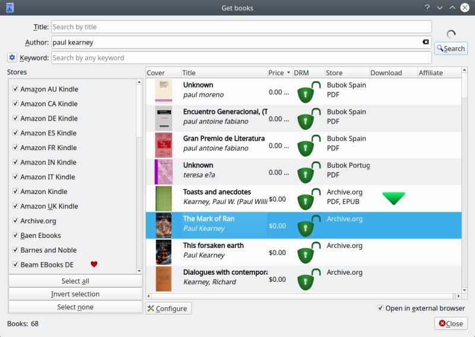Uncheck Amazon UK Kindle store

15,206
